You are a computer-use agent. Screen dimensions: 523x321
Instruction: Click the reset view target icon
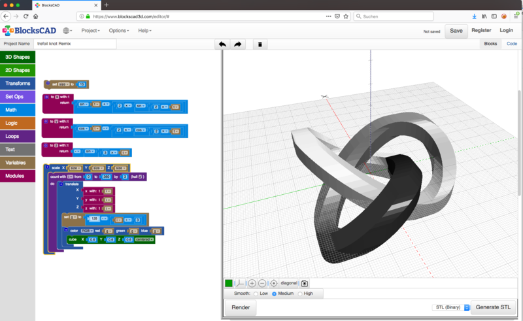pos(273,283)
